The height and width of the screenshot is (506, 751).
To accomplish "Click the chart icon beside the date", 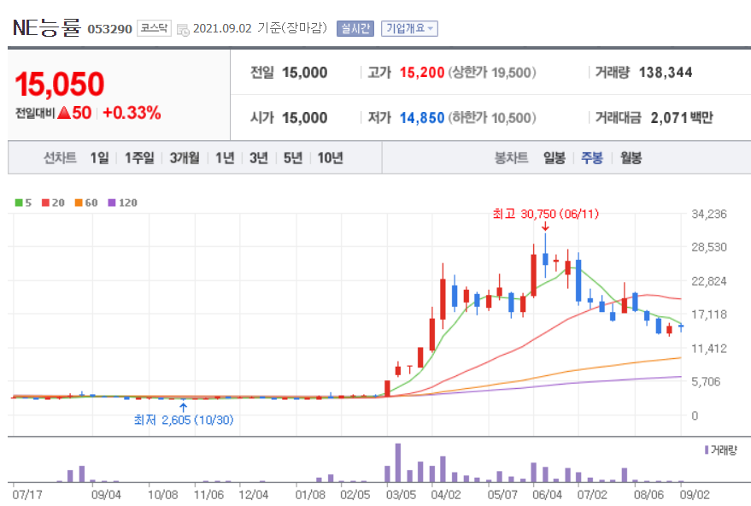I will pos(182,28).
